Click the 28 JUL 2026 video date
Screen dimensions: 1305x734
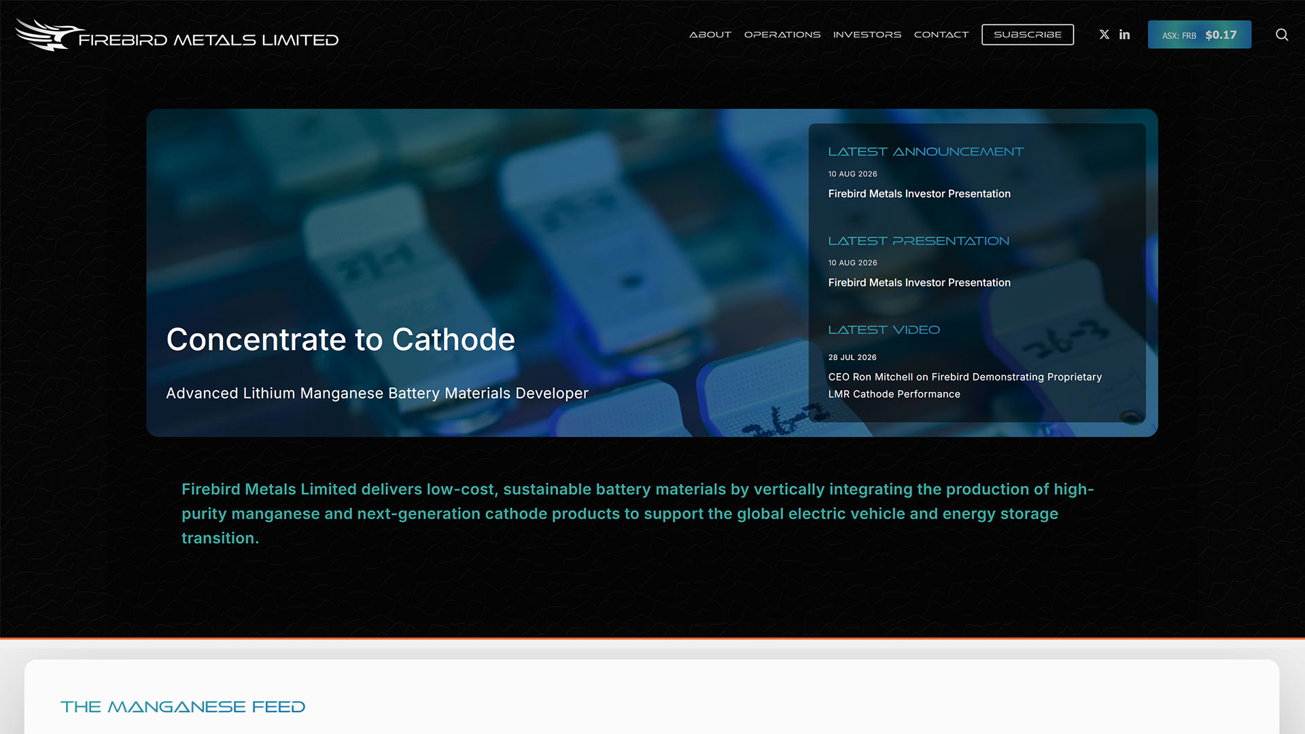tap(852, 357)
